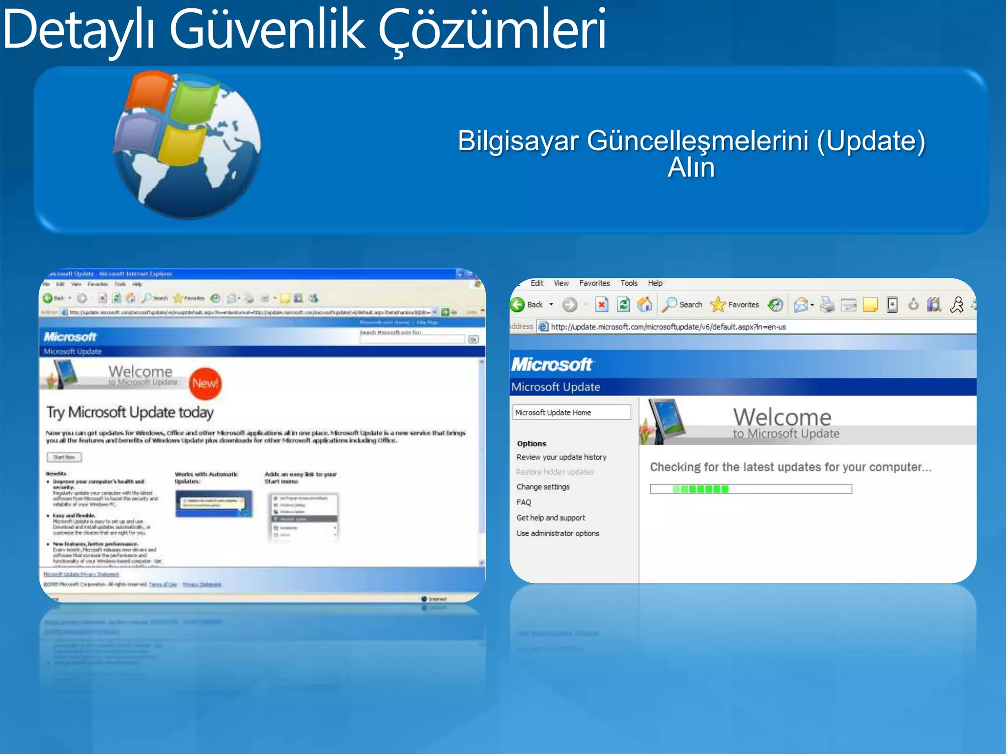This screenshot has height=754, width=1006.
Task: Click the green Refresh page icon in right browser
Action: [623, 305]
